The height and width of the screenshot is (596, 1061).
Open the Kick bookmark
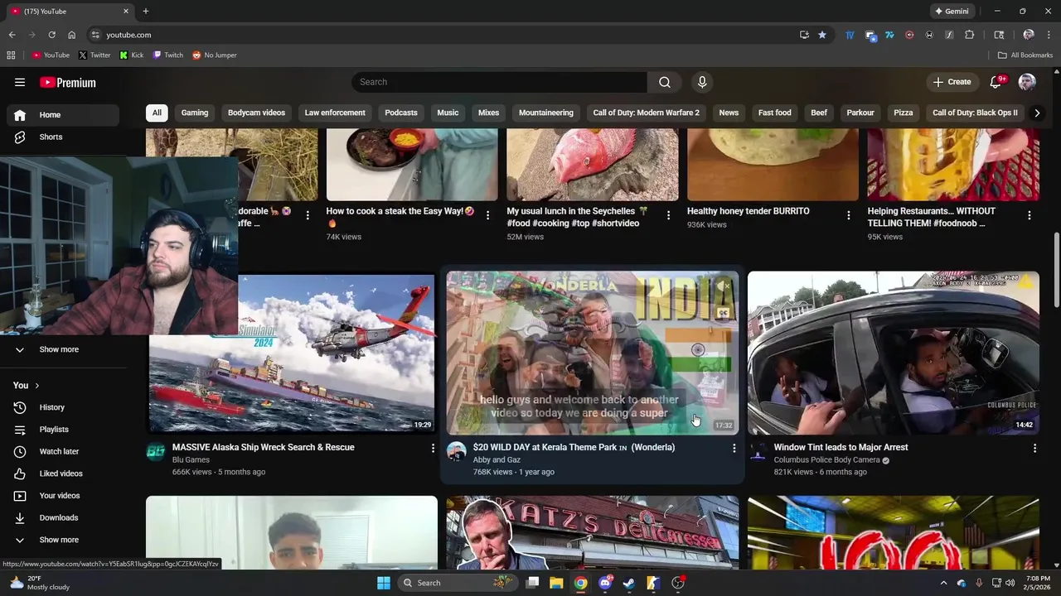132,55
